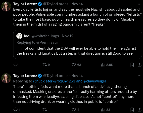This screenshot has width=143, height=113.
Task: Reply to the first Taylor Lorenz tweet
Action: point(15,65)
